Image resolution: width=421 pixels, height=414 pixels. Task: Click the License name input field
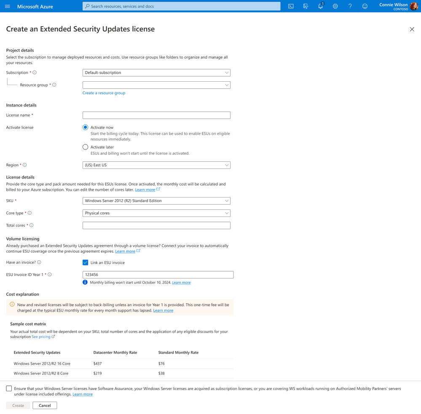point(156,115)
